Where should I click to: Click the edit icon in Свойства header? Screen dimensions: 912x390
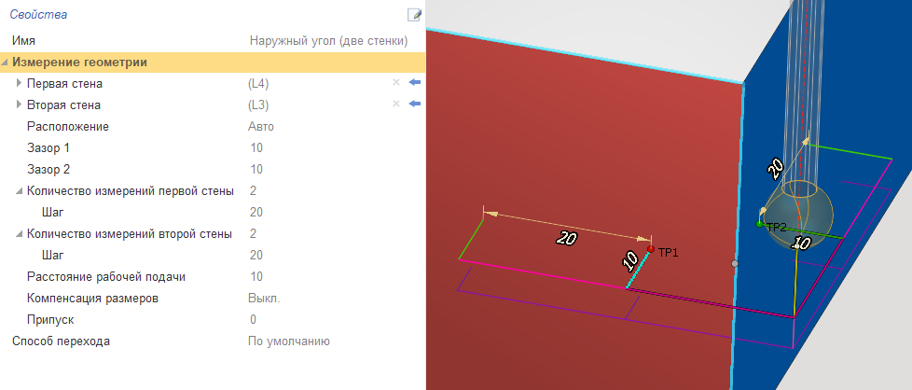[414, 15]
